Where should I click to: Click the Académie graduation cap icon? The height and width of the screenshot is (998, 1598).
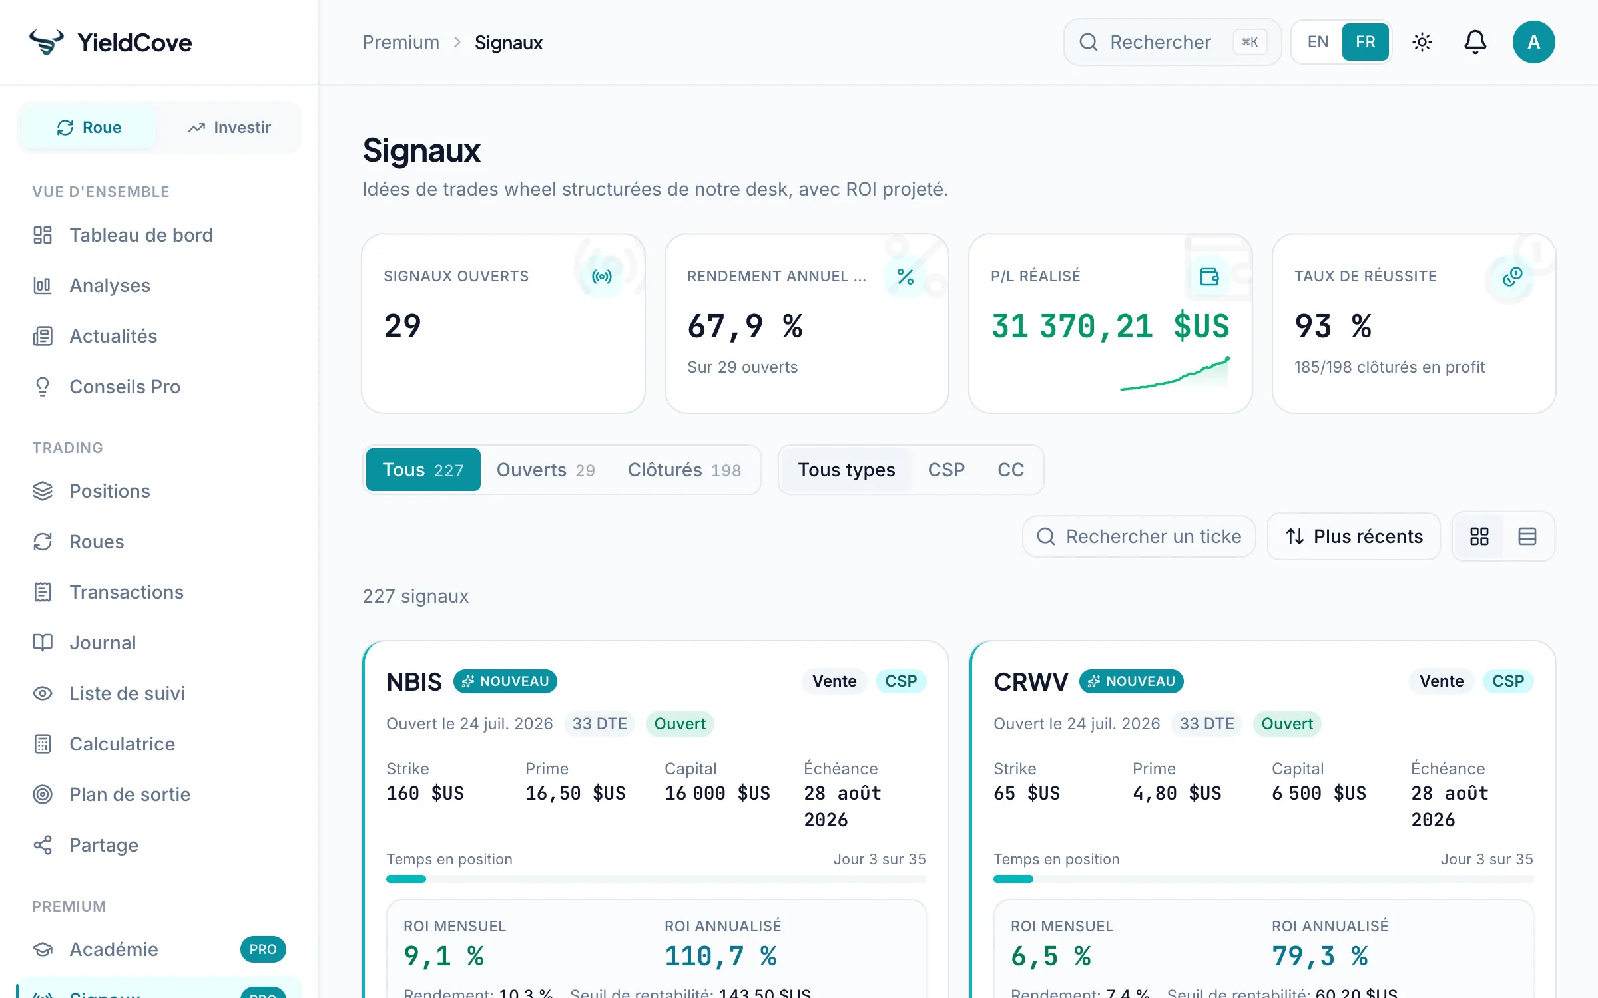(43, 949)
